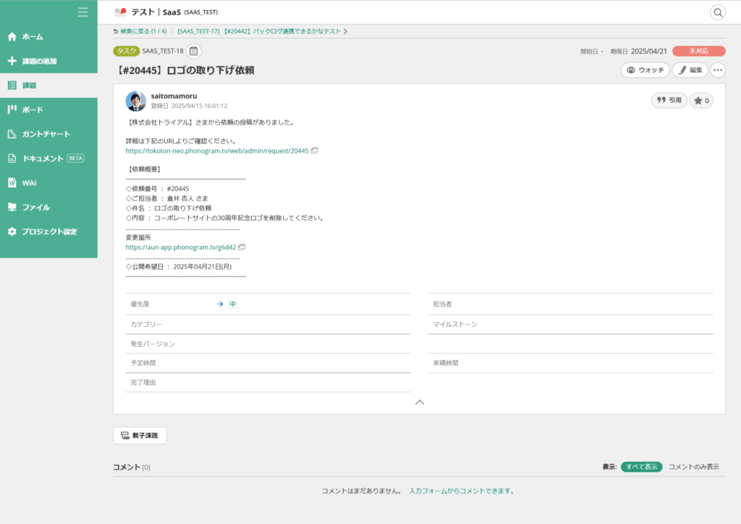Click saitomamoru user avatar
Viewport: 741px width, 524px height.
135,101
